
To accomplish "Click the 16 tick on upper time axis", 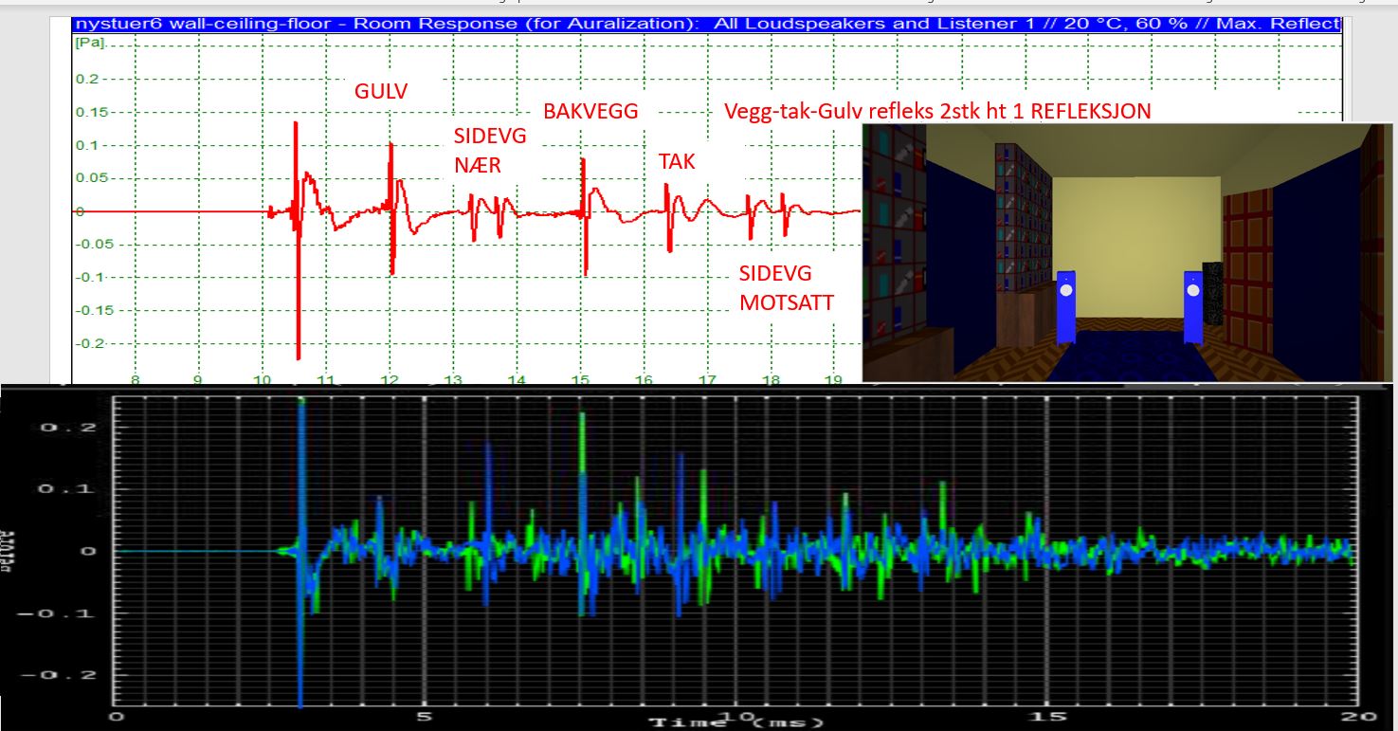I will click(x=645, y=380).
